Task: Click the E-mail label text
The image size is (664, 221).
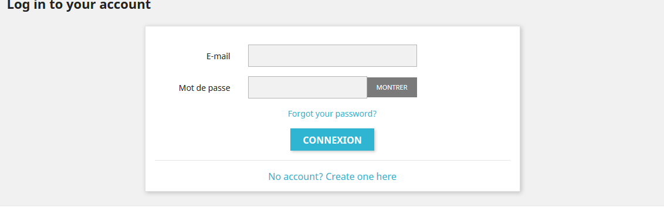Action: [x=218, y=56]
